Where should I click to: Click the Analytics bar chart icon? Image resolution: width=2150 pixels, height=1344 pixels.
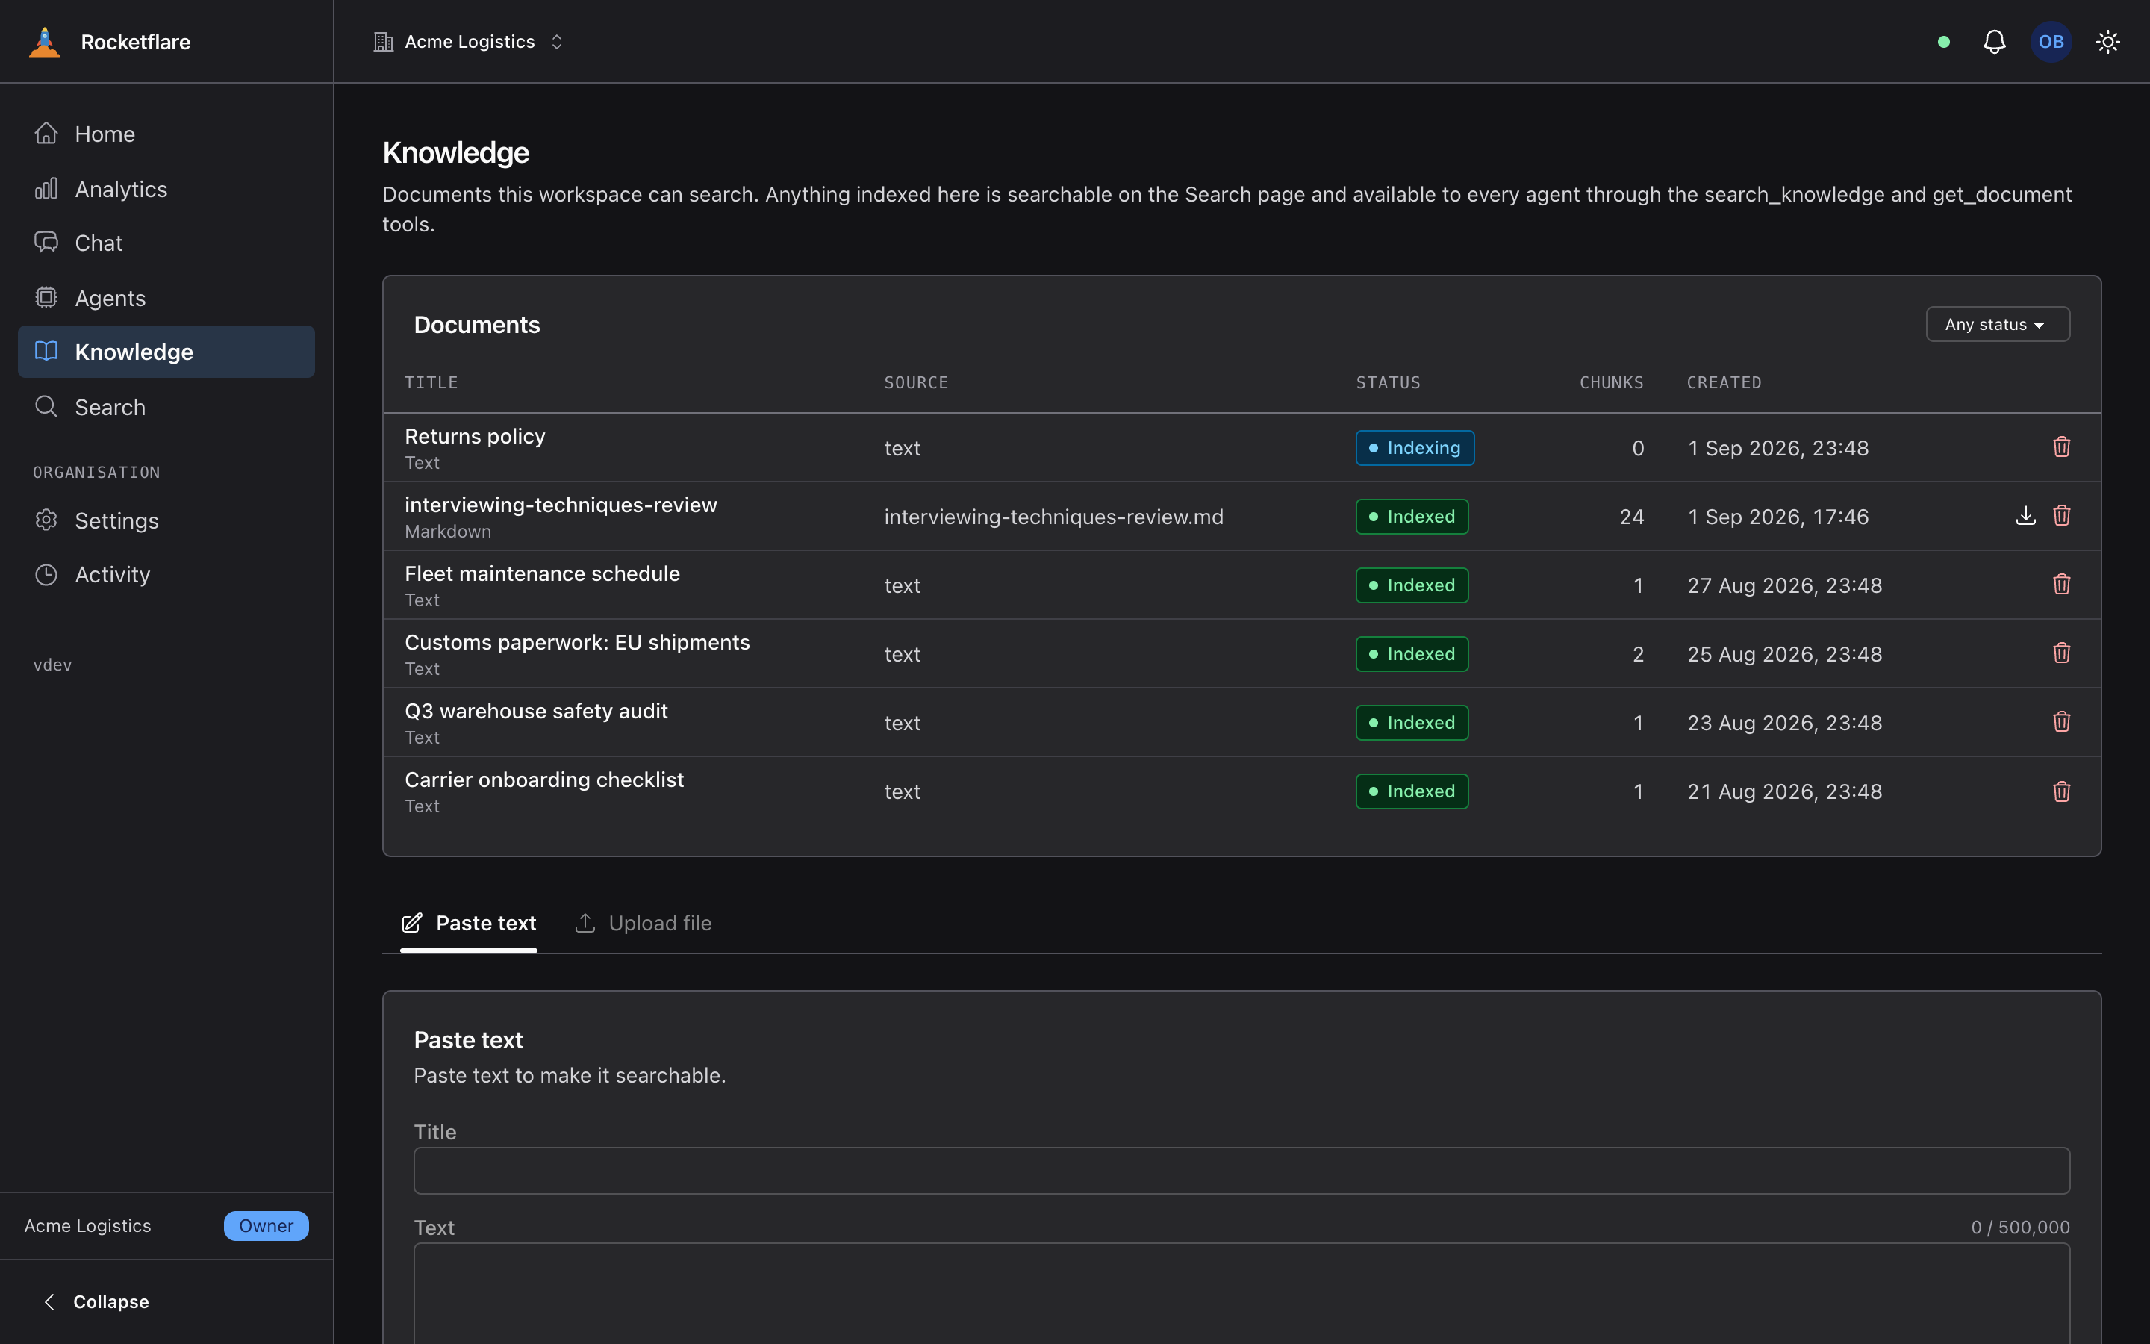pyautogui.click(x=46, y=188)
